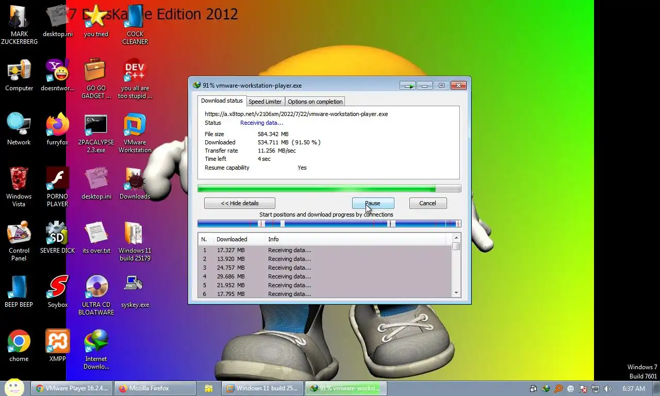The image size is (660, 396).
Task: Pause the vmware-workstation-player.exe download
Action: click(373, 203)
